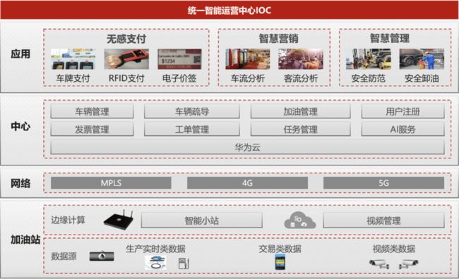Click the 客流分析 caption text
This screenshot has height=279, width=459.
(x=301, y=78)
